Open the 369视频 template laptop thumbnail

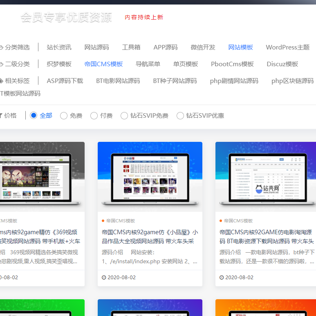42,177
